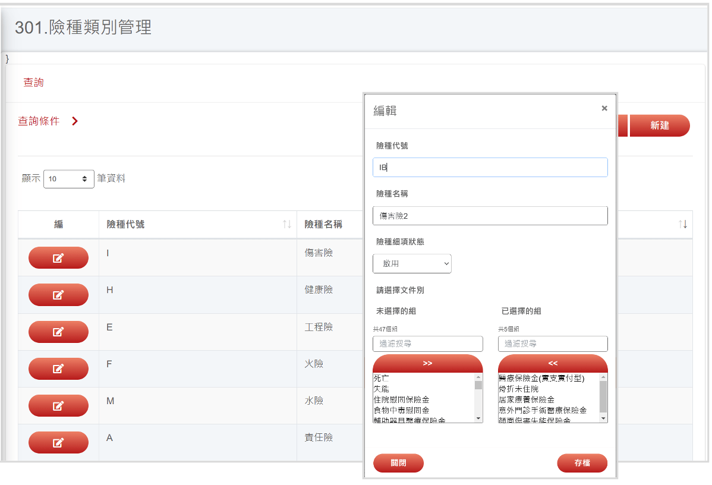Move all groups right with >> button
Image resolution: width=712 pixels, height=485 pixels.
tap(427, 363)
